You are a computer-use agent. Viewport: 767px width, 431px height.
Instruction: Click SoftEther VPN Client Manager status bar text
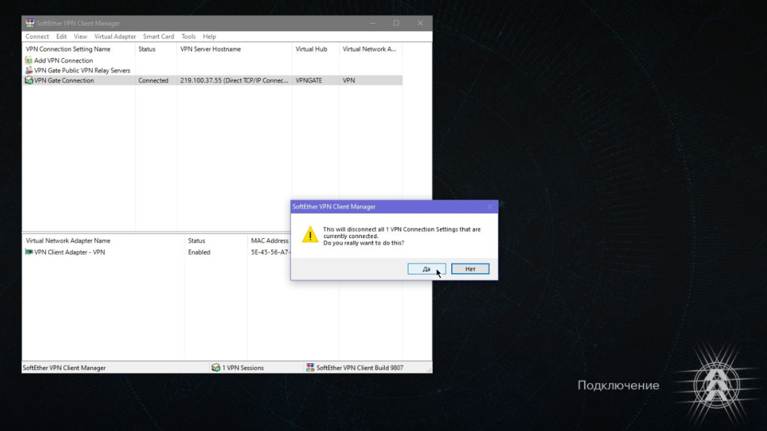click(x=64, y=368)
